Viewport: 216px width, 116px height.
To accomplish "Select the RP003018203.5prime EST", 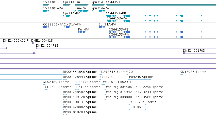I will [65, 115].
